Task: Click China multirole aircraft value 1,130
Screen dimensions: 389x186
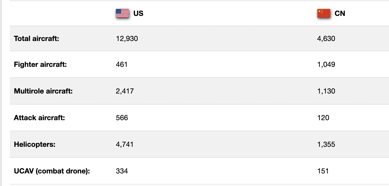Action: point(326,91)
